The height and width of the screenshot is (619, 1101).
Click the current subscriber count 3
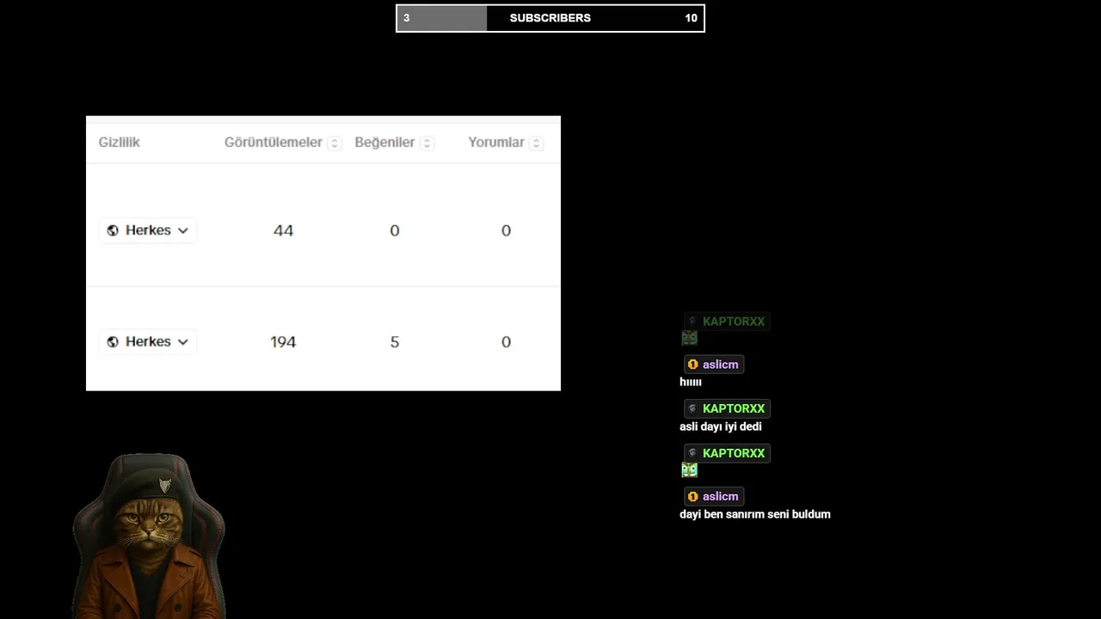pyautogui.click(x=407, y=18)
